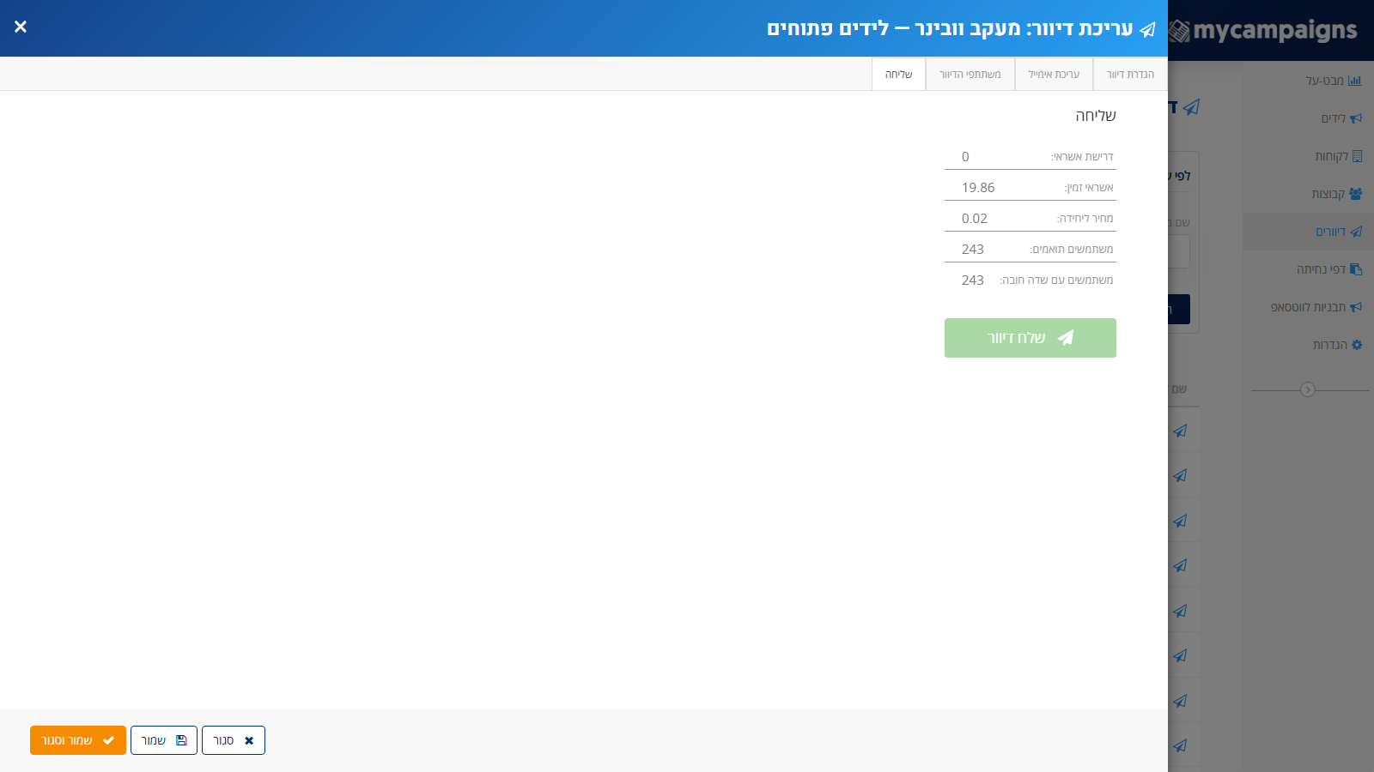Image resolution: width=1374 pixels, height=772 pixels.
Task: Open לקוחות in the sidebar
Action: point(1308,156)
